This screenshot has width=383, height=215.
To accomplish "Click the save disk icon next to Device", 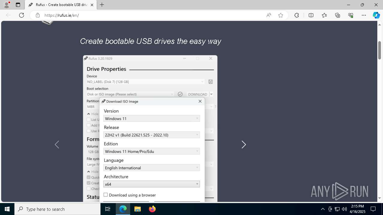I will tap(211, 82).
